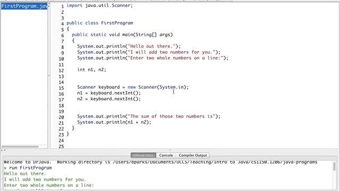
Task: Click the println "I will add two numbers" code line
Action: pyautogui.click(x=149, y=52)
